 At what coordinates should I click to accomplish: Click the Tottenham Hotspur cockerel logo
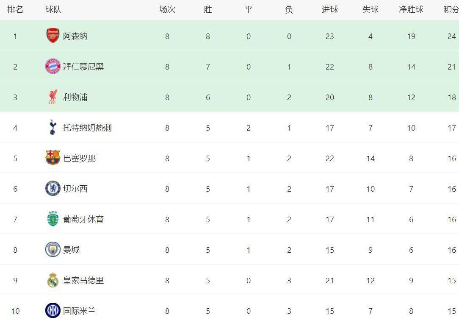[53, 128]
